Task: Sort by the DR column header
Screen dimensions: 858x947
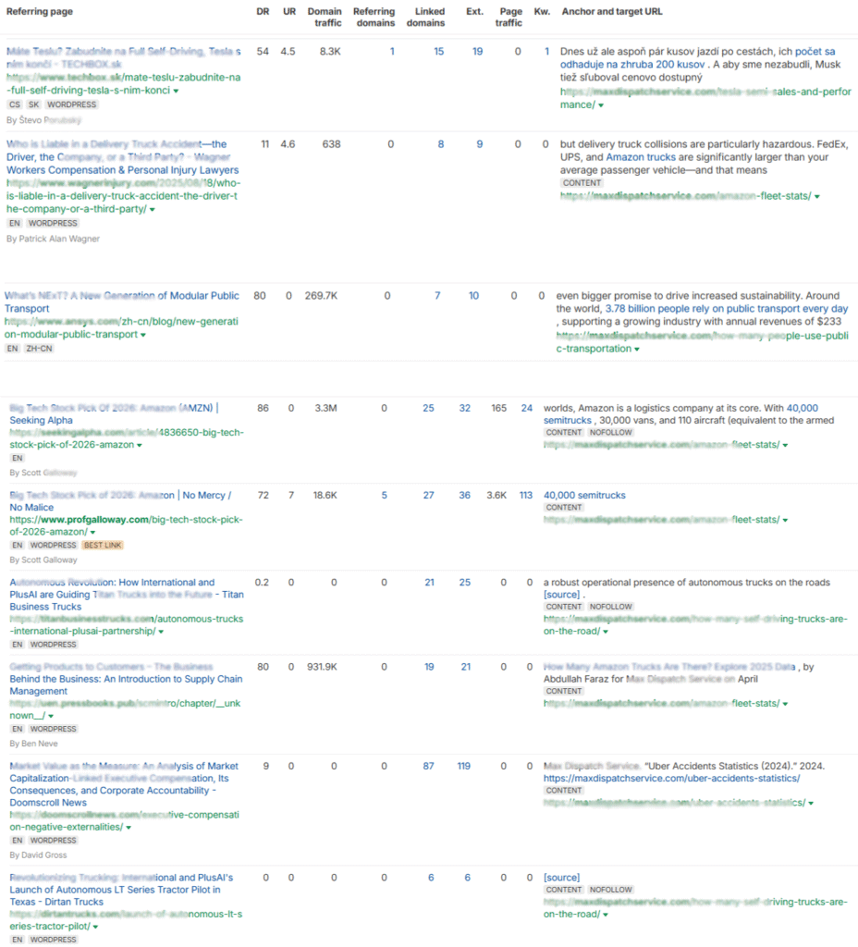Action: pyautogui.click(x=263, y=11)
